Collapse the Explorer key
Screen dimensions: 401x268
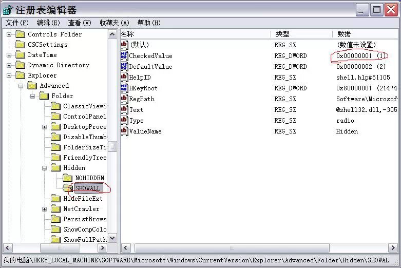(x=9, y=75)
